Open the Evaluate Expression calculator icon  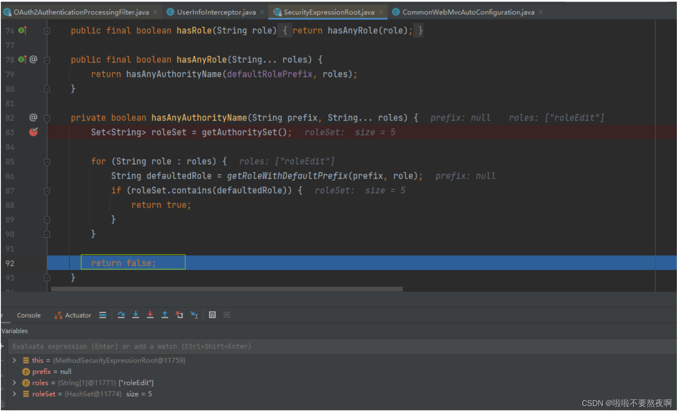(x=212, y=315)
